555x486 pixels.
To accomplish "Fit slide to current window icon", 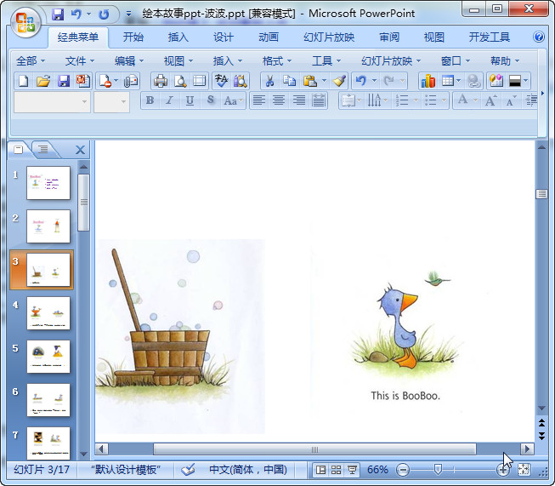I will tap(524, 470).
